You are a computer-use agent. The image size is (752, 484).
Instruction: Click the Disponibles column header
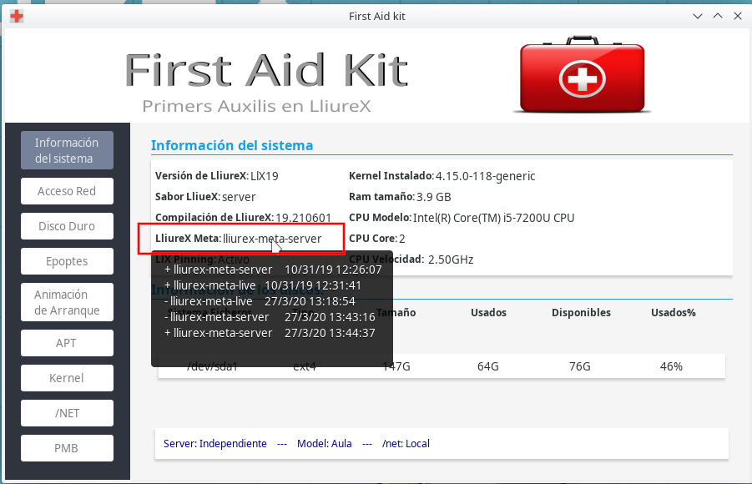tap(581, 313)
